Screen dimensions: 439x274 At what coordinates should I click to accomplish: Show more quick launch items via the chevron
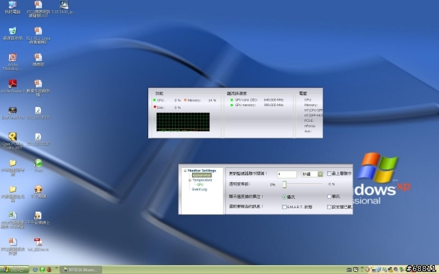coord(56,269)
